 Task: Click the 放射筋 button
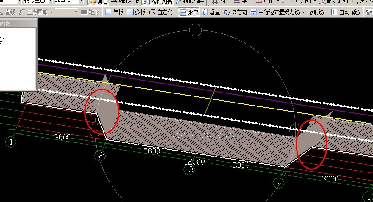[x=316, y=12]
